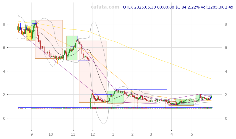Click right y-axis label 6

click(226, 48)
